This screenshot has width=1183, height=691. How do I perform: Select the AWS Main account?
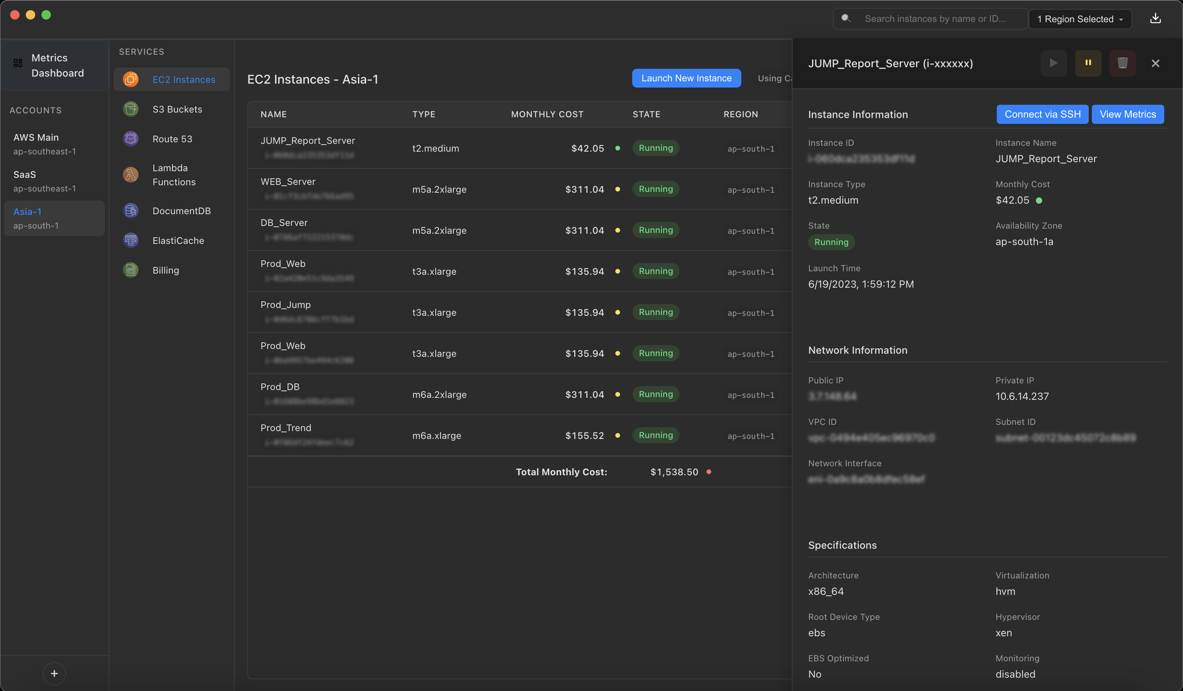(x=54, y=143)
